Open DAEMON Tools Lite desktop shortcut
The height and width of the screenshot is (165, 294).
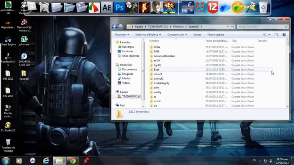[24, 60]
